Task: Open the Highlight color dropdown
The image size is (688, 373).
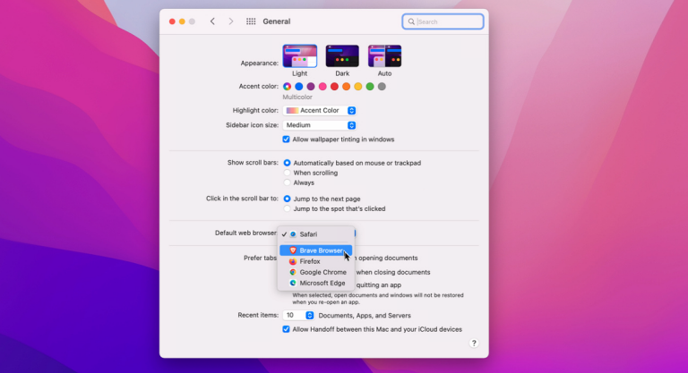Action: [x=320, y=110]
